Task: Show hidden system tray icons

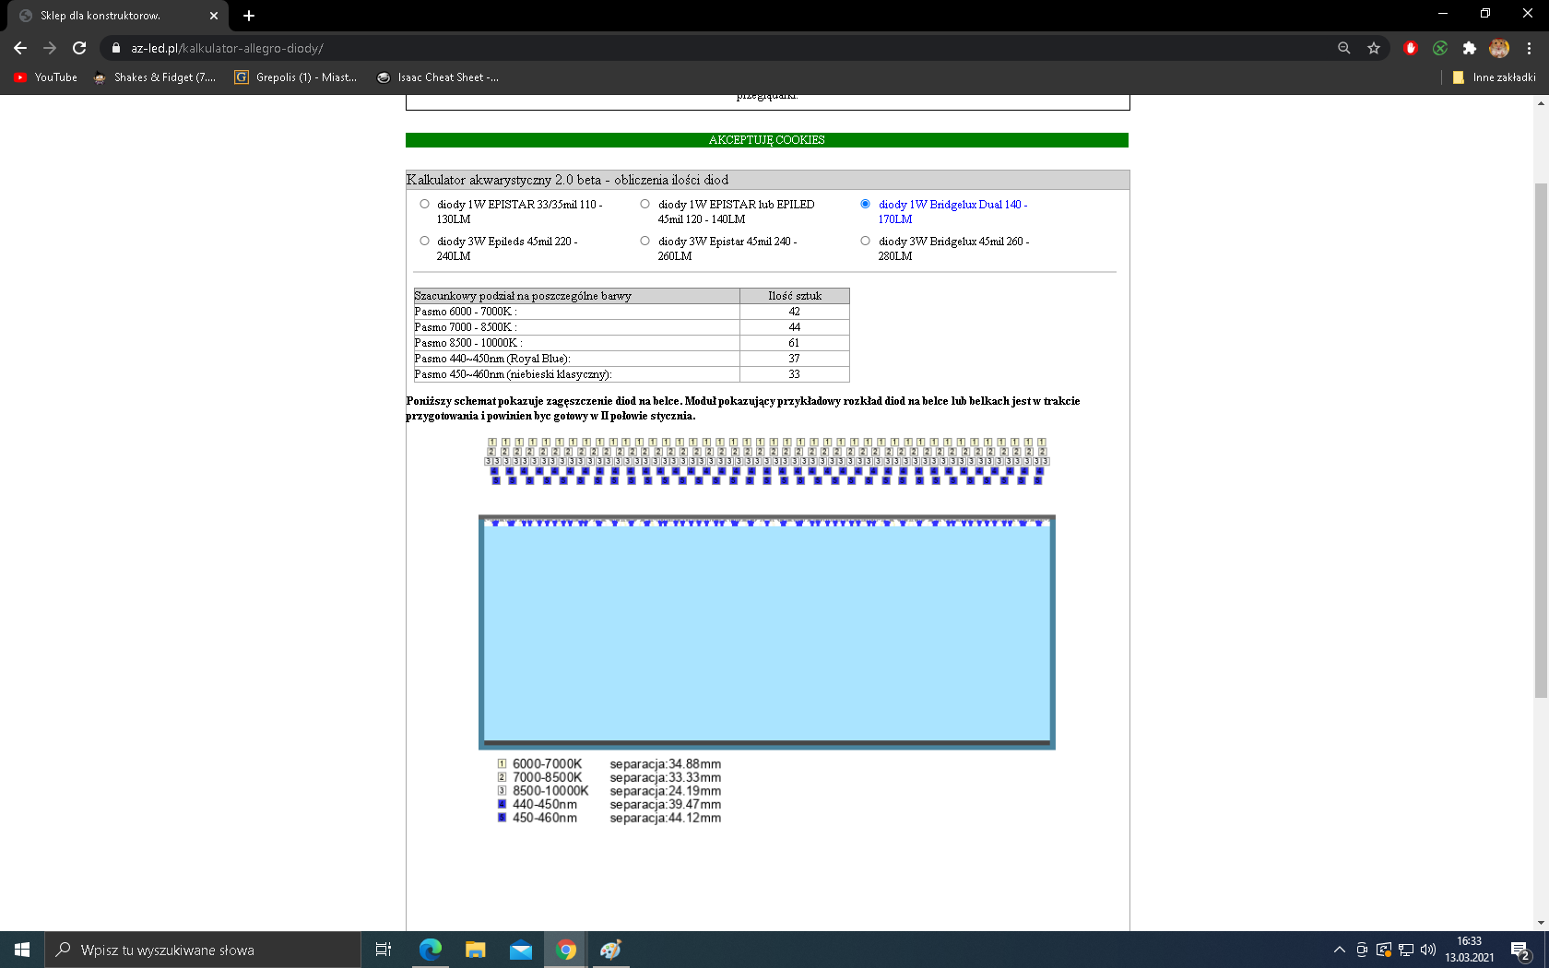Action: (x=1339, y=950)
